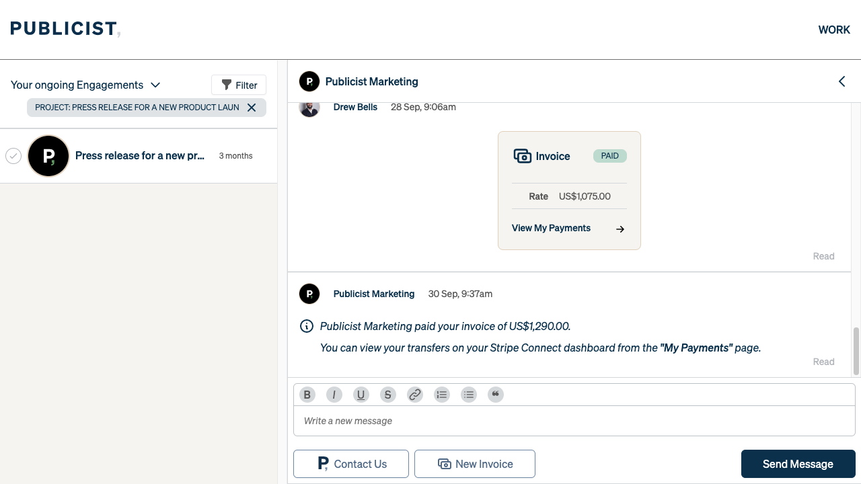
Task: Click the 30 Sep, 9:37am timestamp
Action: [x=460, y=294]
